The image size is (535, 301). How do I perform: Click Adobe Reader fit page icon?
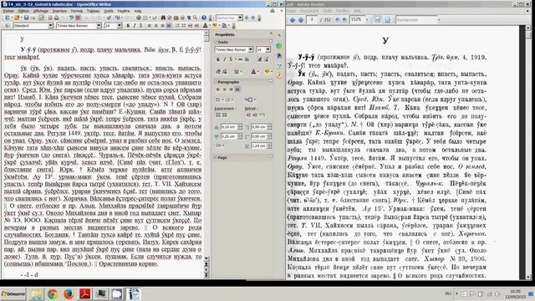[387, 20]
